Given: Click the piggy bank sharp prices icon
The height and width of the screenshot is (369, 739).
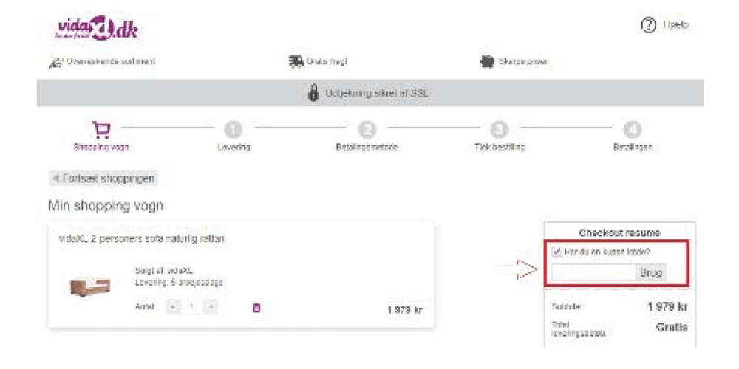Looking at the screenshot, I should 487,62.
